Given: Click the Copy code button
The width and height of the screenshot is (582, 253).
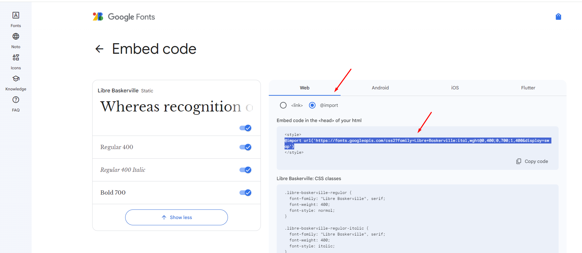Looking at the screenshot, I should 532,161.
